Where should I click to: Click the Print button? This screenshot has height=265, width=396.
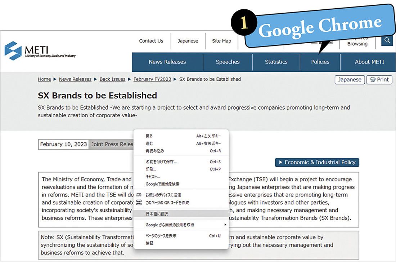coord(379,80)
